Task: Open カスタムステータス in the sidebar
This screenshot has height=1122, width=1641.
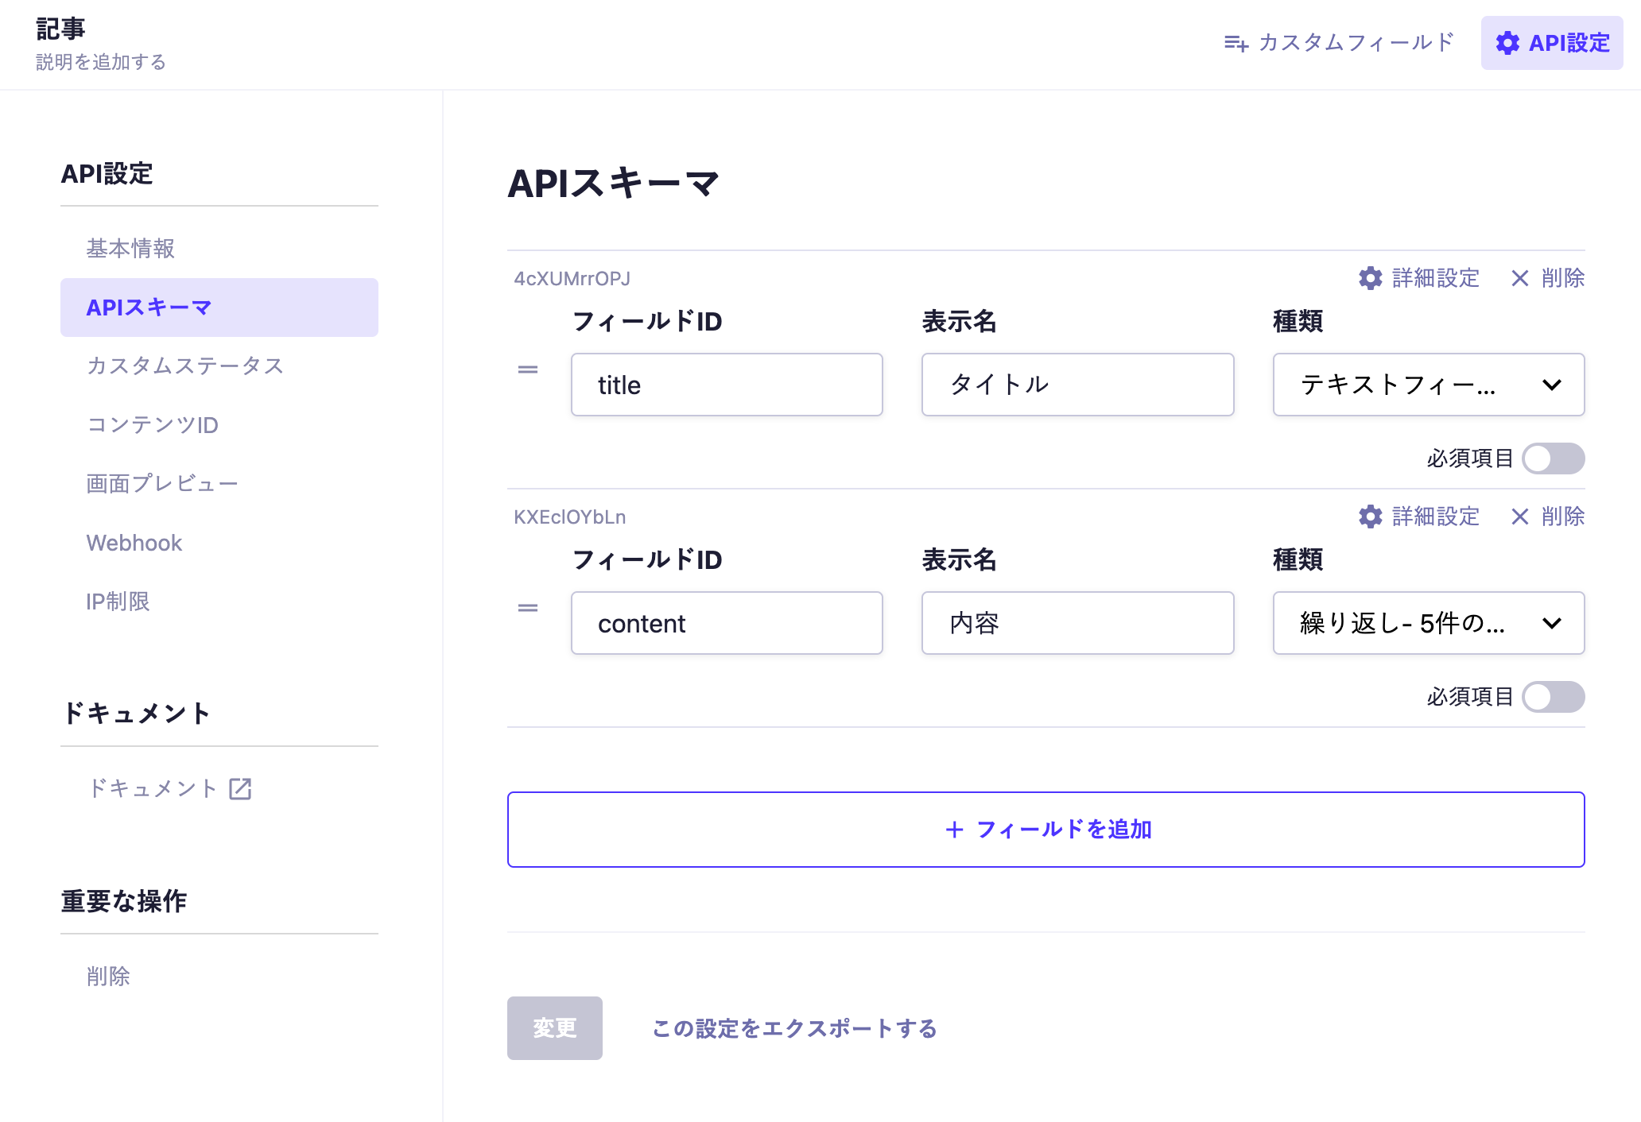Action: click(185, 366)
